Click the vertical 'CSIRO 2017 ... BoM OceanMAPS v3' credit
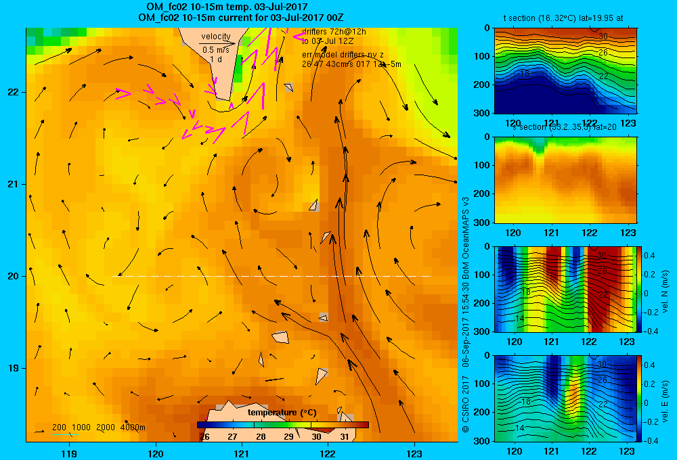 466,315
